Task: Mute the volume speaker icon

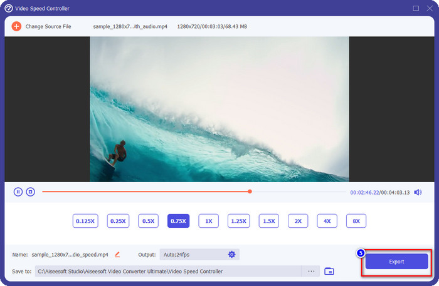Action: (x=418, y=192)
